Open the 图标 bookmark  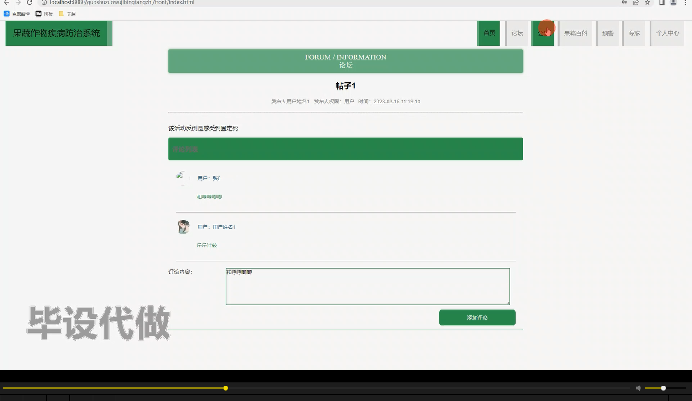point(44,13)
